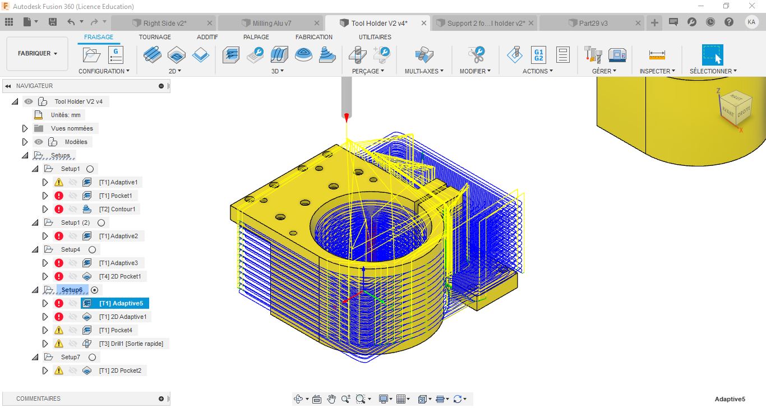Expand the [T3] Drill1 operation

[45, 344]
